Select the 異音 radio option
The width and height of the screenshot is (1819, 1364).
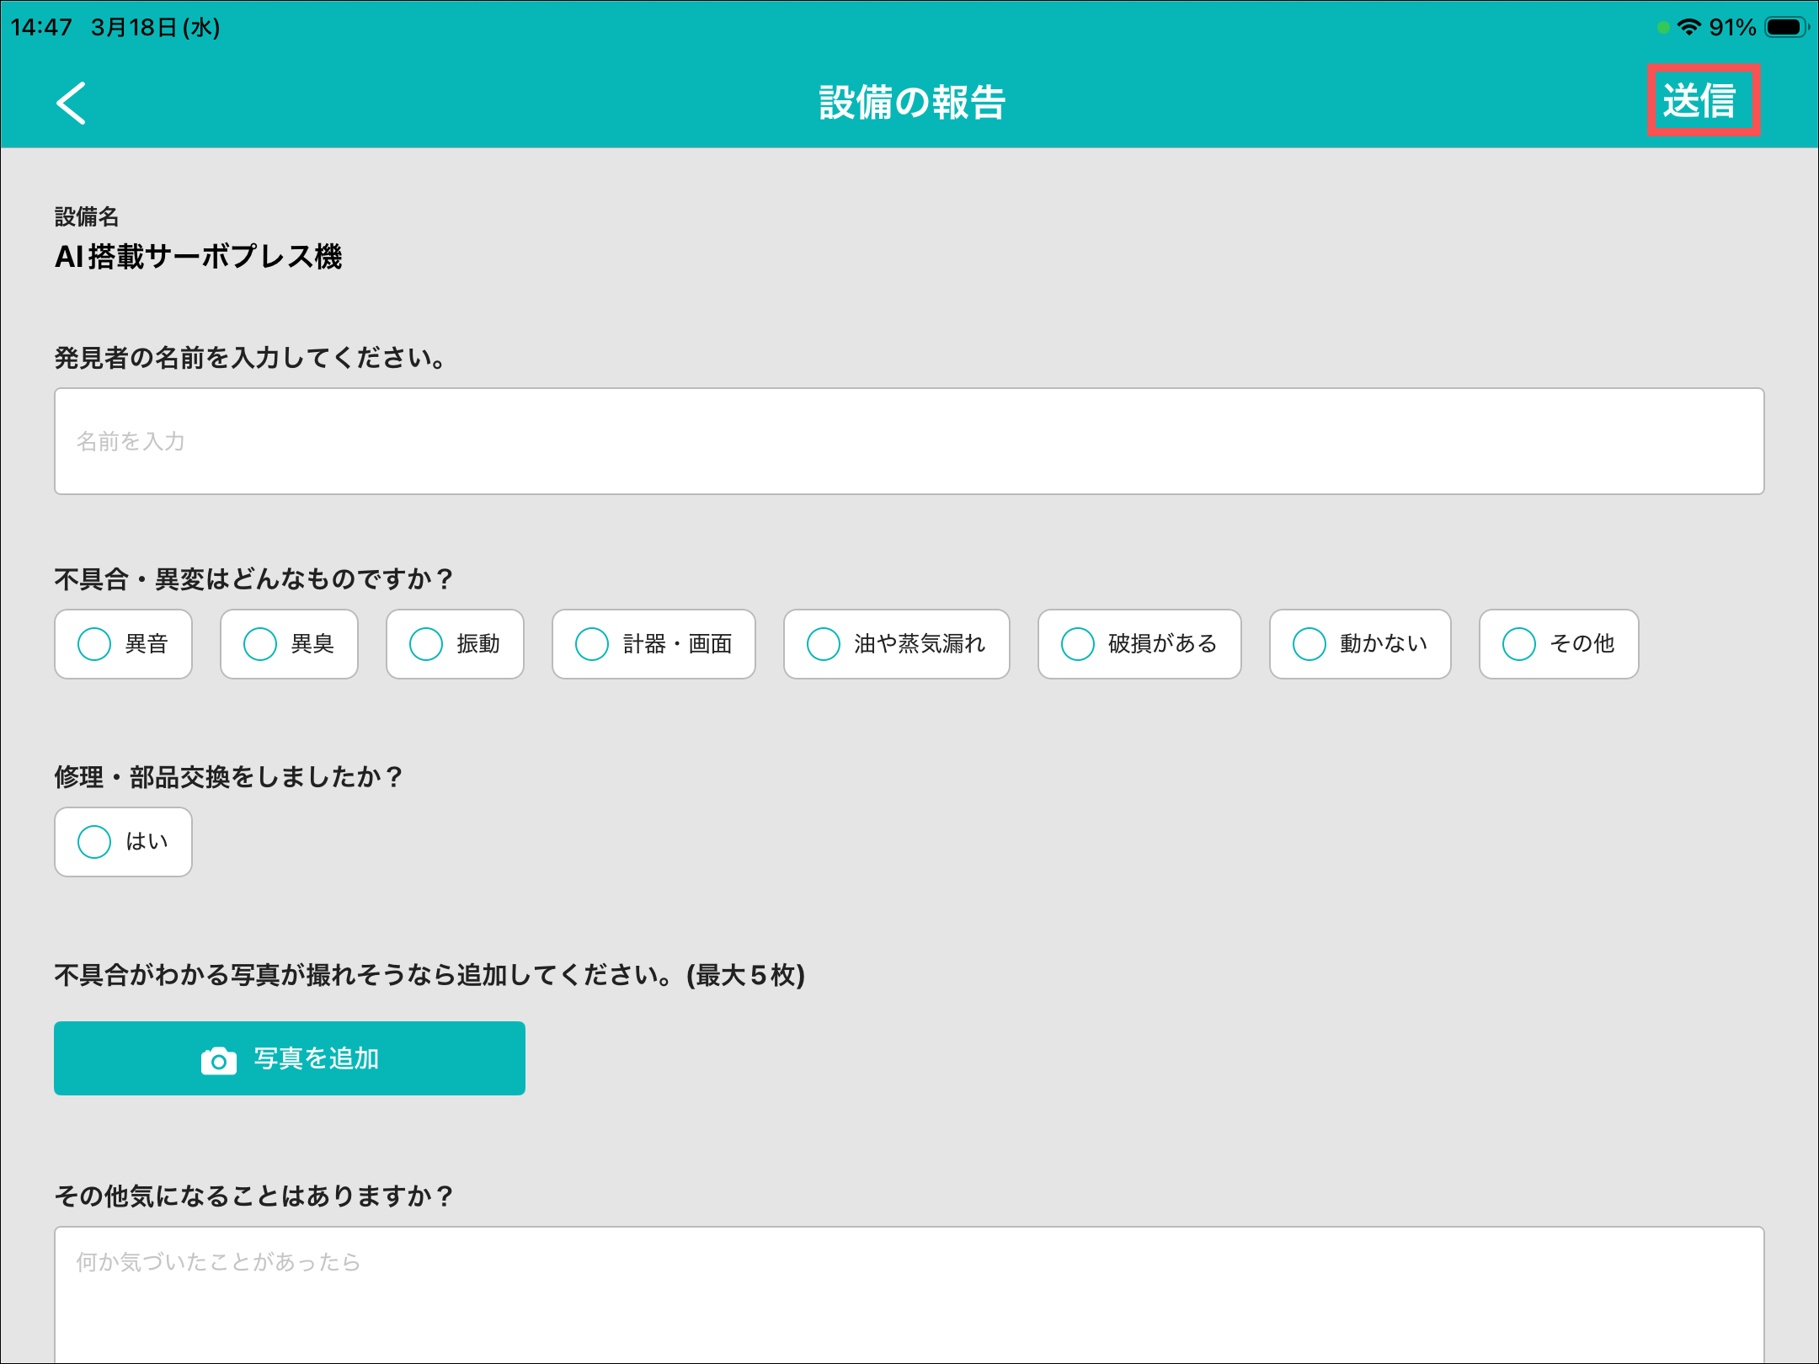click(124, 644)
